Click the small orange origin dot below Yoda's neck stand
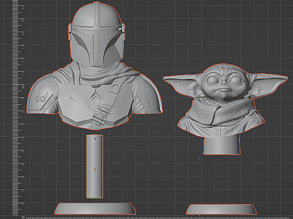 coord(200,158)
